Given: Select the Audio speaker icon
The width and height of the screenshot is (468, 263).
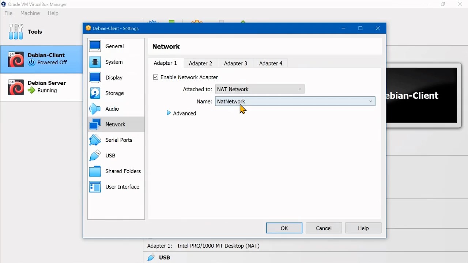Looking at the screenshot, I should coord(95,109).
